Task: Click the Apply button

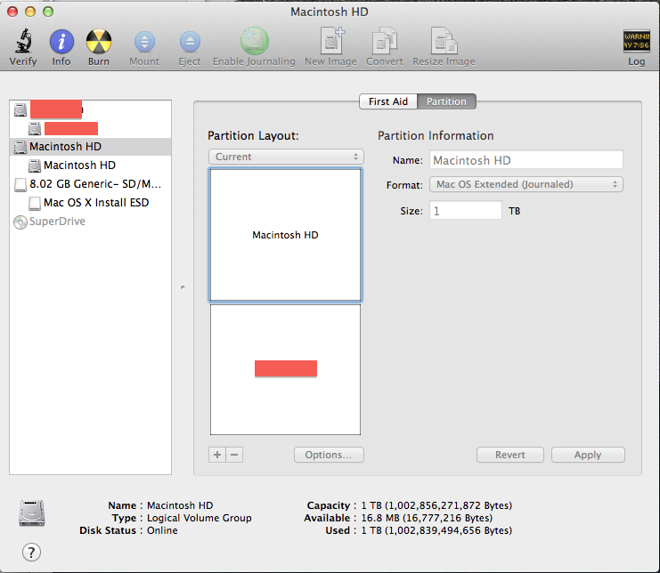Action: pyautogui.click(x=588, y=455)
